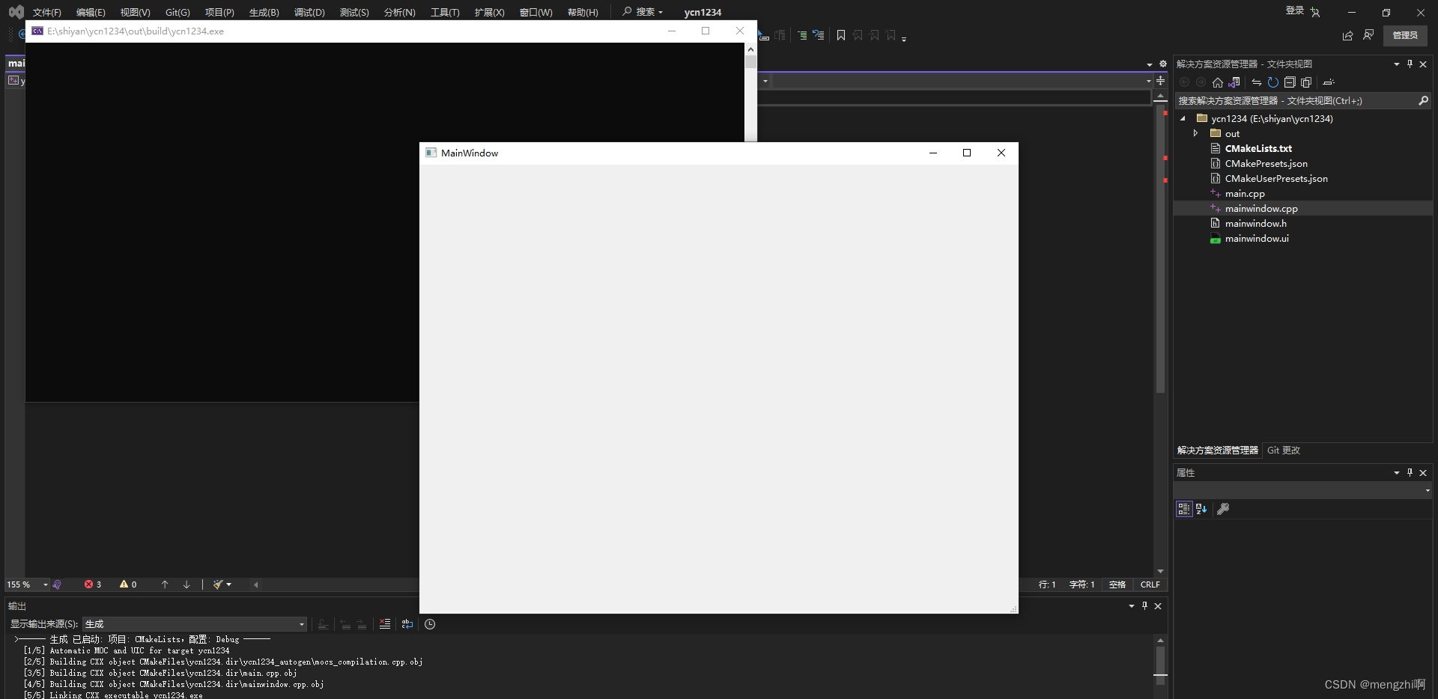This screenshot has height=699, width=1438.
Task: Open the 155 % zoom level dropdown
Action: (46, 584)
